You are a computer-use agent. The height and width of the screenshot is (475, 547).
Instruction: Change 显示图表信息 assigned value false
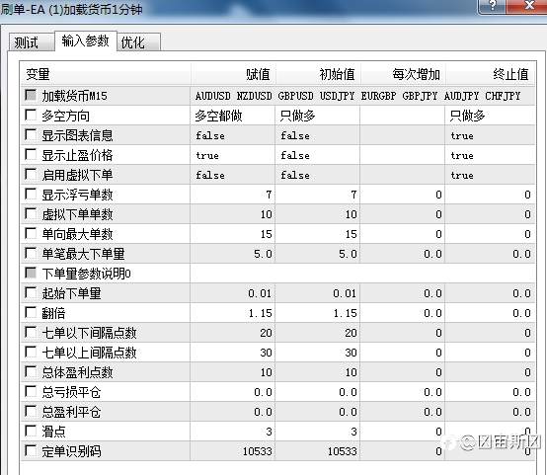click(x=233, y=135)
